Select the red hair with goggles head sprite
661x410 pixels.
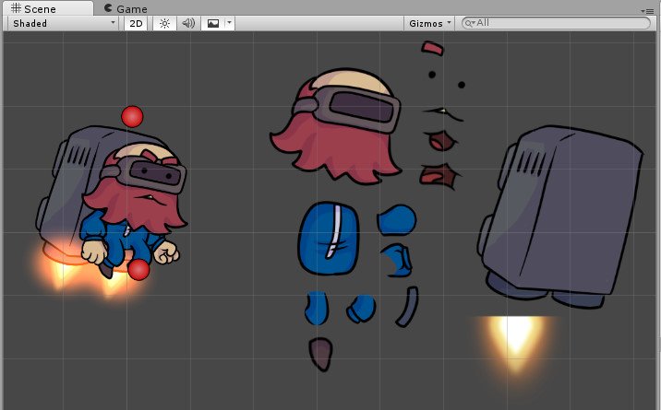click(335, 126)
